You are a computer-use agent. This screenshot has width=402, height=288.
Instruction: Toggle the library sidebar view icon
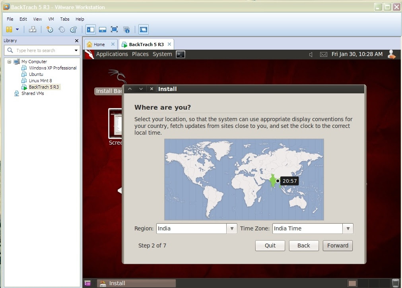point(91,29)
